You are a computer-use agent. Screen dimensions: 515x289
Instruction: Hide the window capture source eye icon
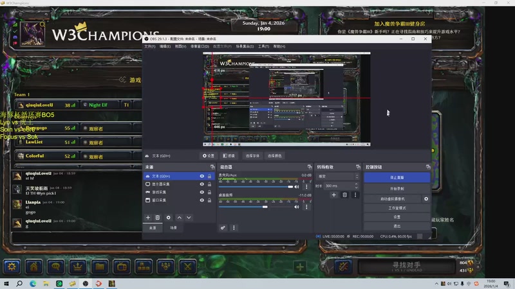point(202,200)
